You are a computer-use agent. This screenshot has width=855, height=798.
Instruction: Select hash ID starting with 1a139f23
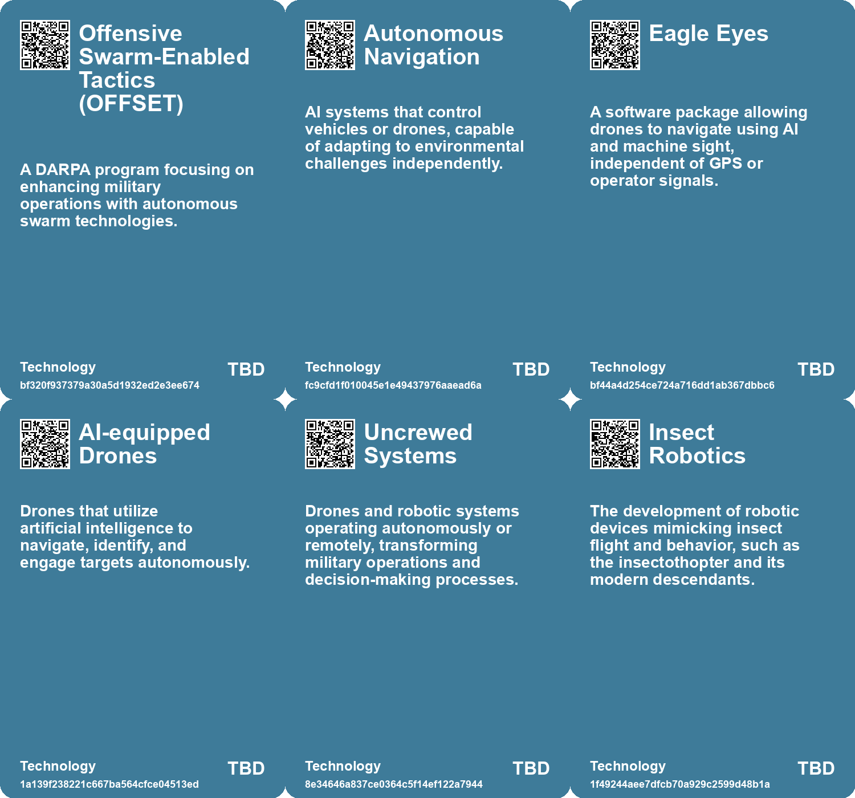click(x=109, y=784)
